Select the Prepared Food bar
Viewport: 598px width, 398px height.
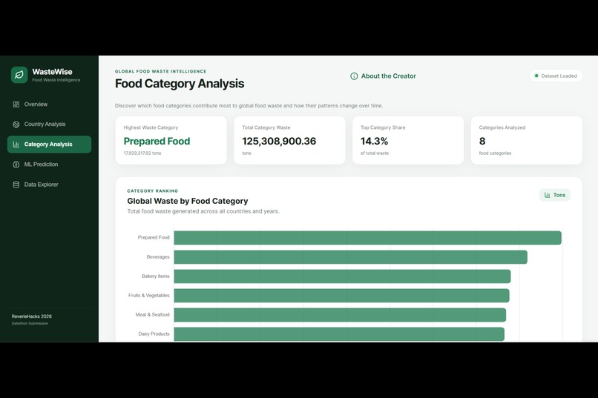[368, 238]
